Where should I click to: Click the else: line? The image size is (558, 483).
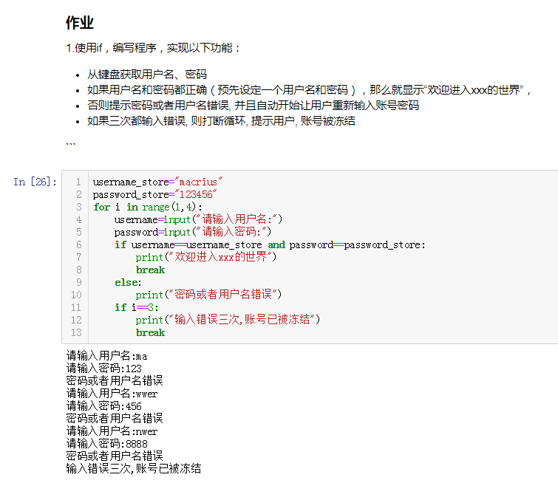point(128,282)
